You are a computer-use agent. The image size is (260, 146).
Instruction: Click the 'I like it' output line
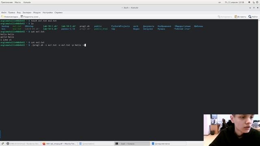tap(6, 40)
